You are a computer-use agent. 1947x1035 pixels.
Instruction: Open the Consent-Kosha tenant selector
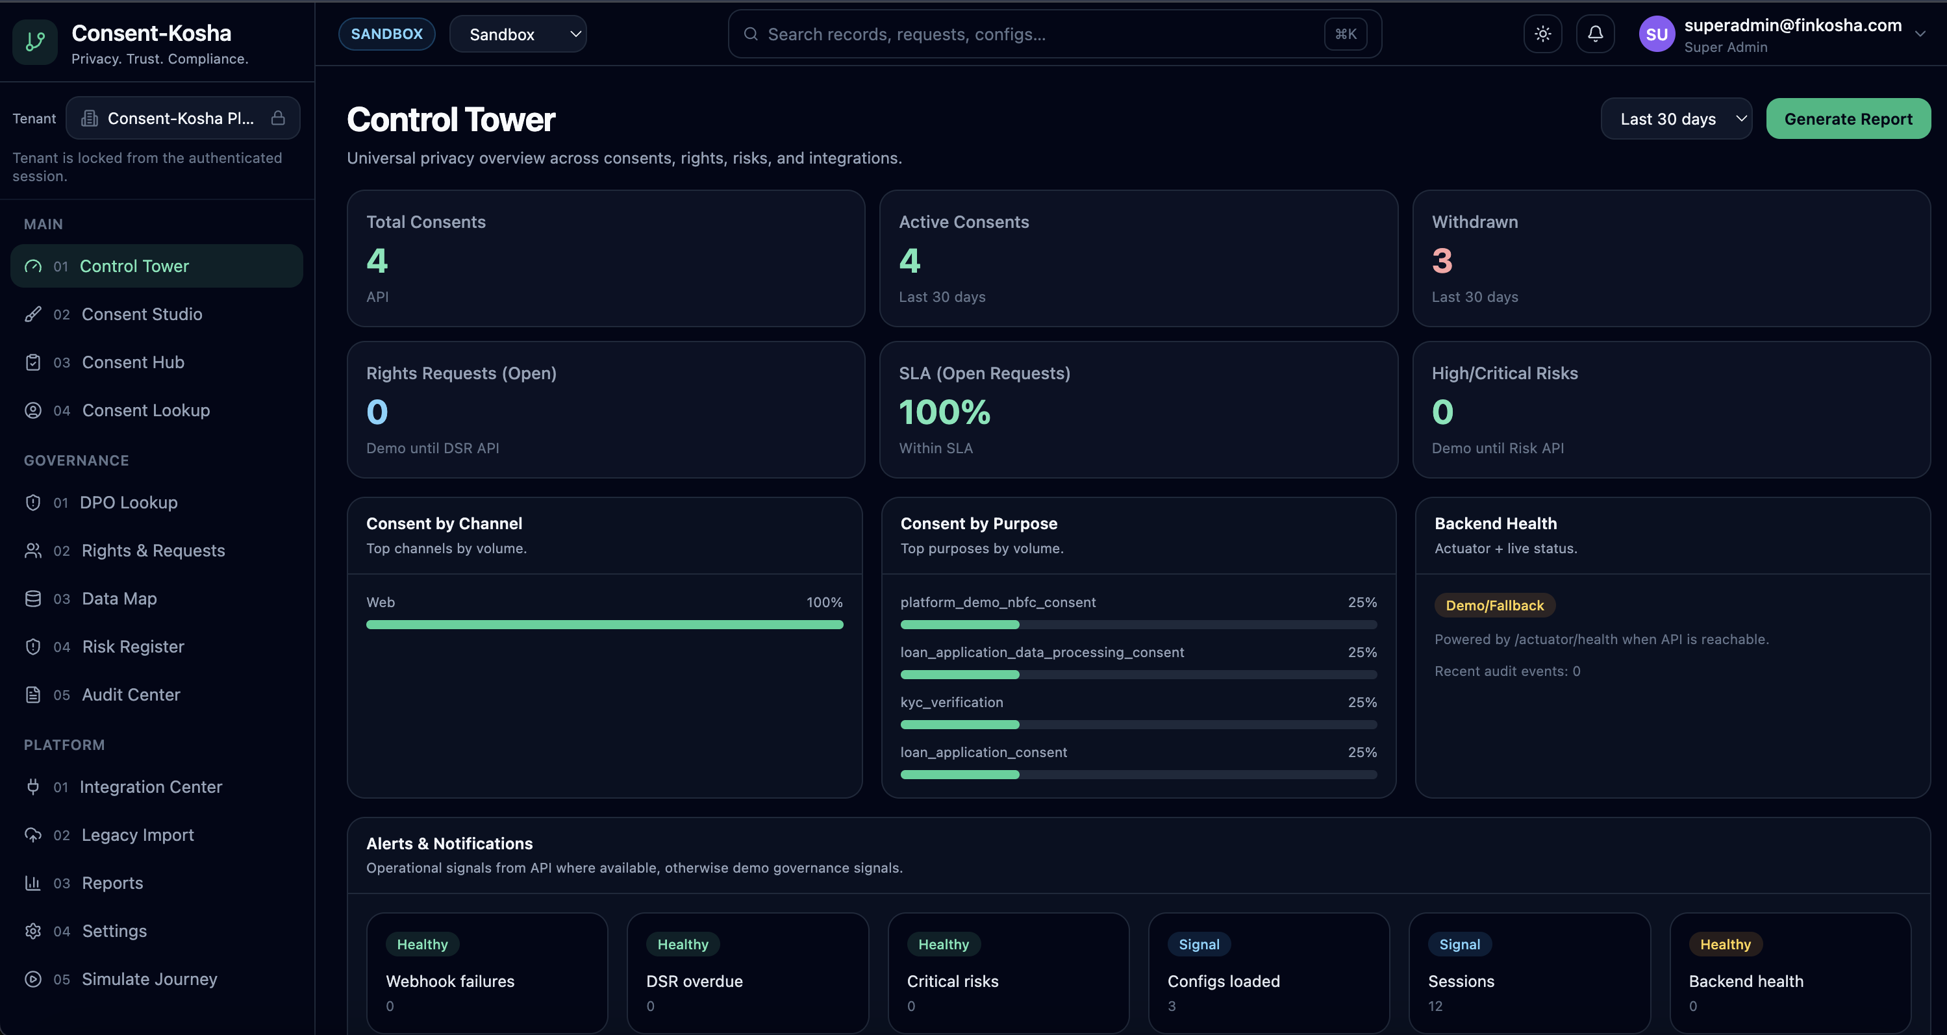pyautogui.click(x=183, y=118)
